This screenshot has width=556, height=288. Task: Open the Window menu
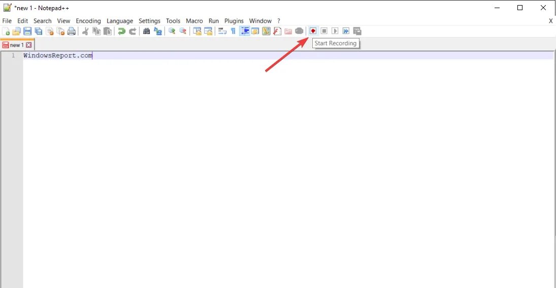[x=260, y=21]
